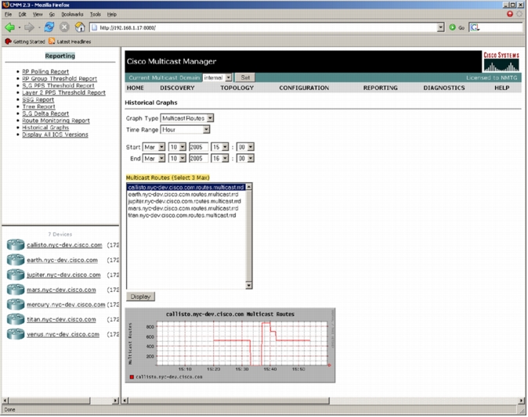The height and width of the screenshot is (417, 528).
Task: Click the earth router device icon
Action: [x=16, y=260]
